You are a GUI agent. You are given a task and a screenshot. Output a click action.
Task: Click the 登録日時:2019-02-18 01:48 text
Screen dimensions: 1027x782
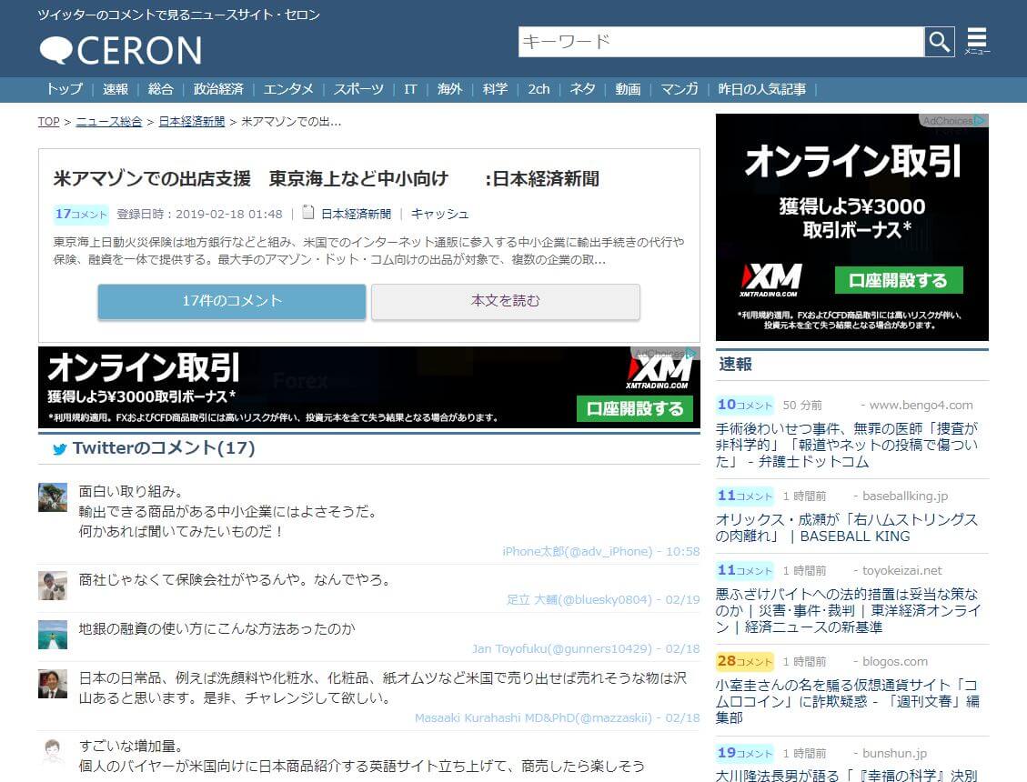(x=200, y=215)
